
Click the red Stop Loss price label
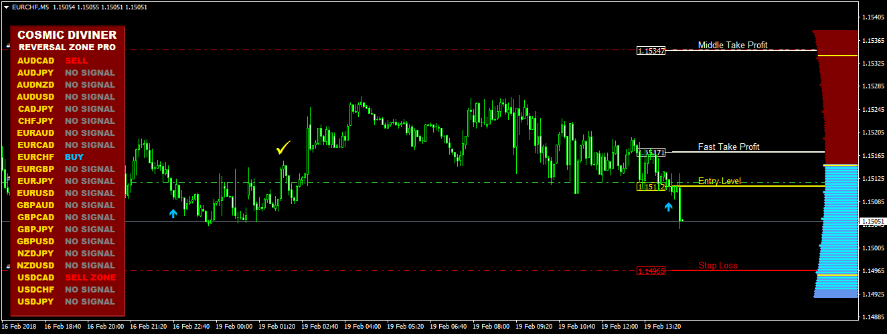click(651, 271)
